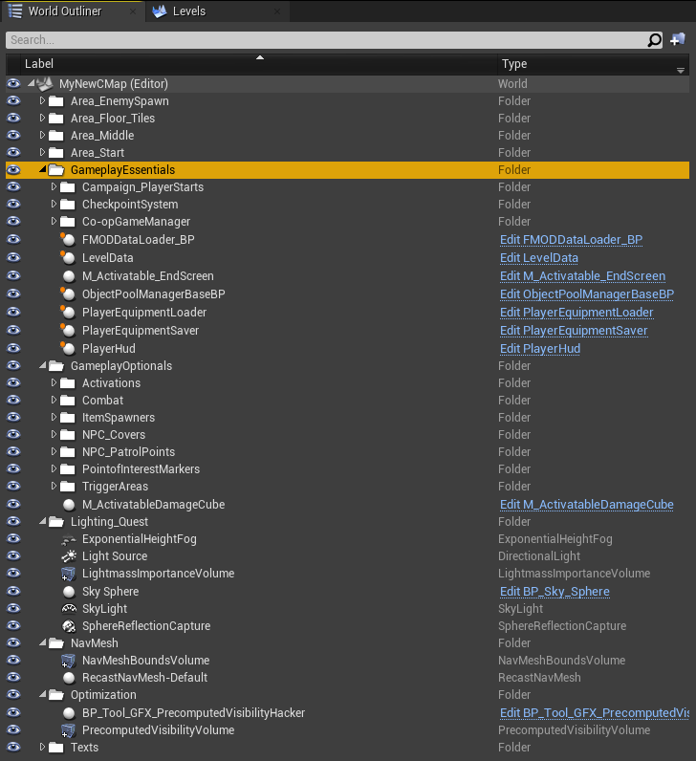Click the search magnifier icon
This screenshot has width=696, height=761.
(x=655, y=40)
